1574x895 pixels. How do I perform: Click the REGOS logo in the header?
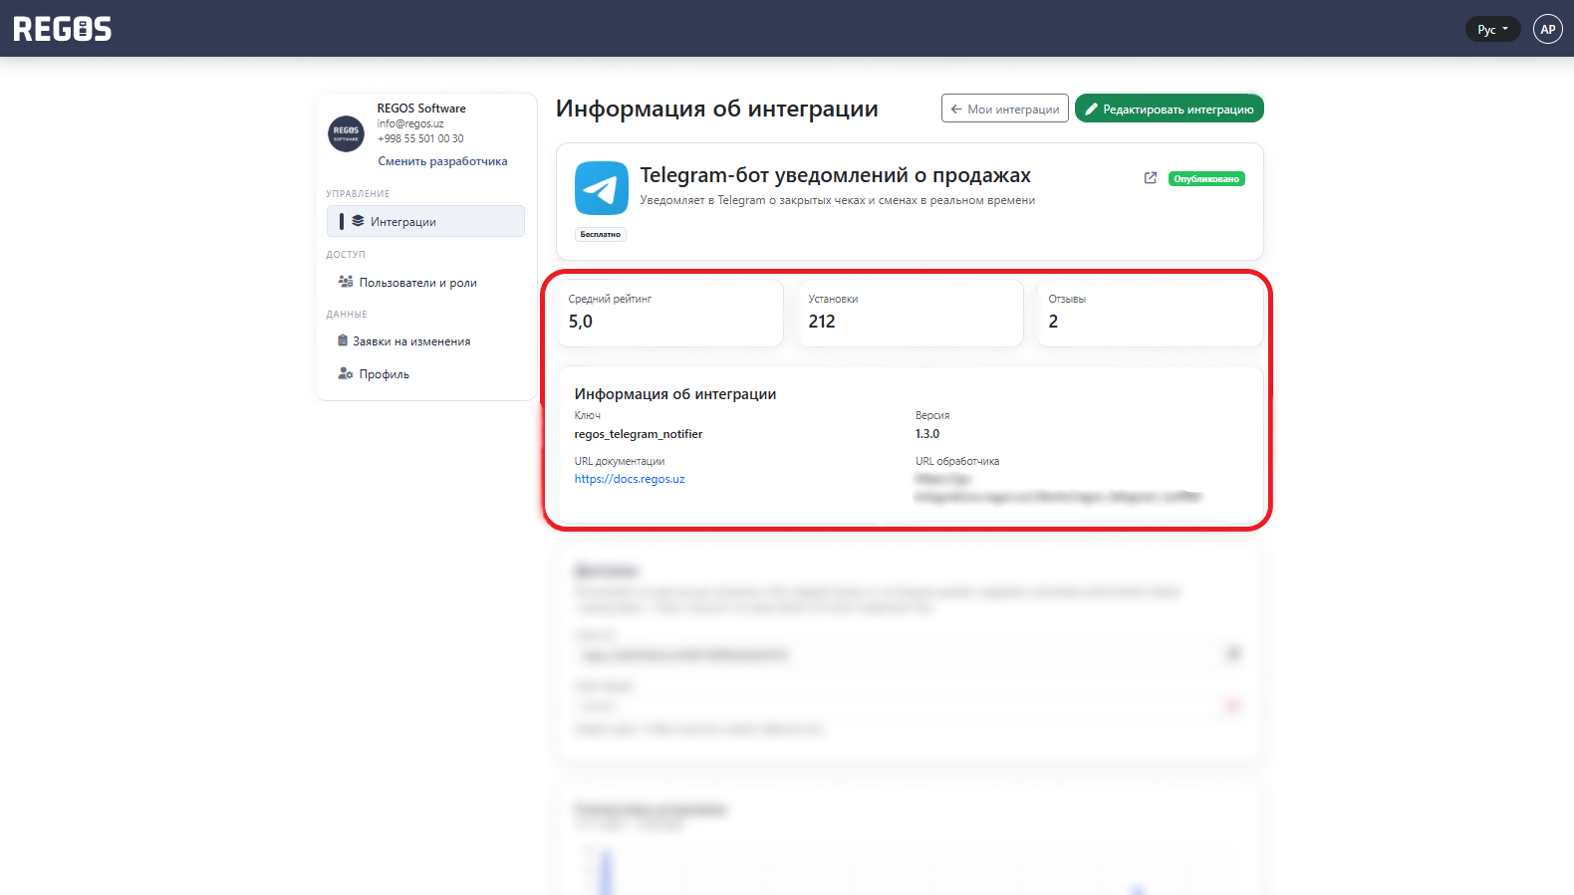point(62,29)
